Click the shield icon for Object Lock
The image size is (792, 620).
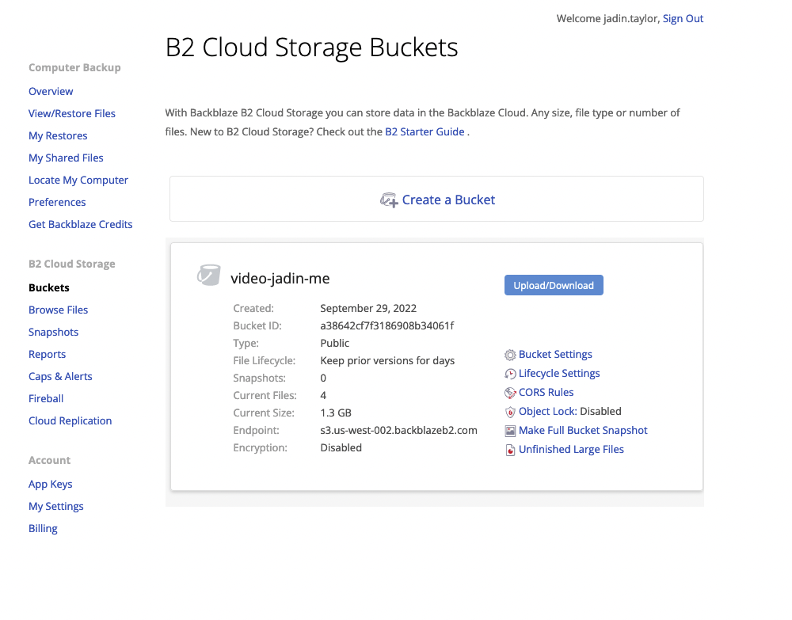coord(510,412)
